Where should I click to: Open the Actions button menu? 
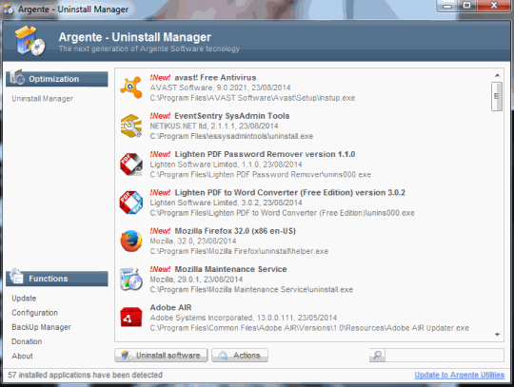(x=240, y=356)
